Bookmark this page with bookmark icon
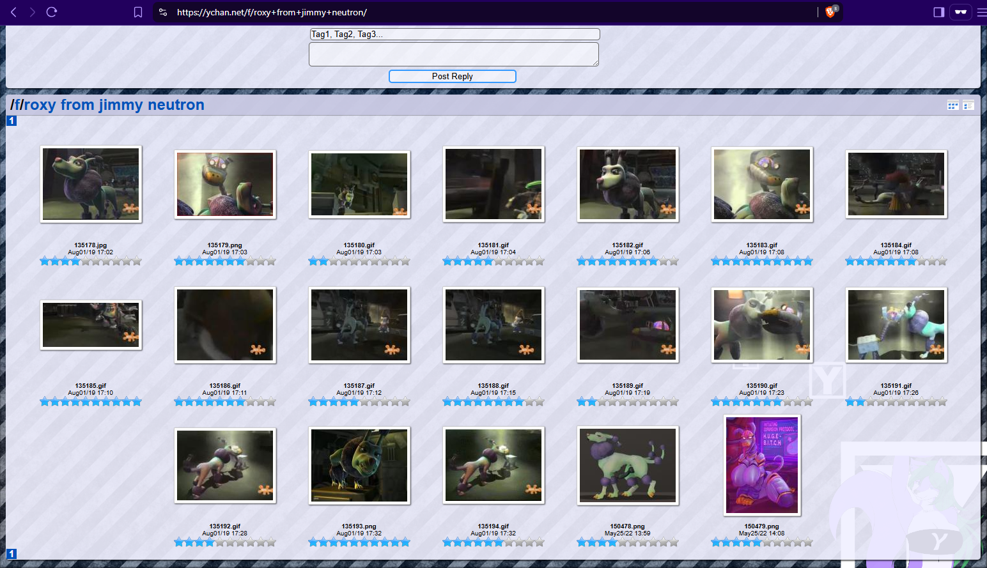Viewport: 987px width, 568px height. [138, 12]
